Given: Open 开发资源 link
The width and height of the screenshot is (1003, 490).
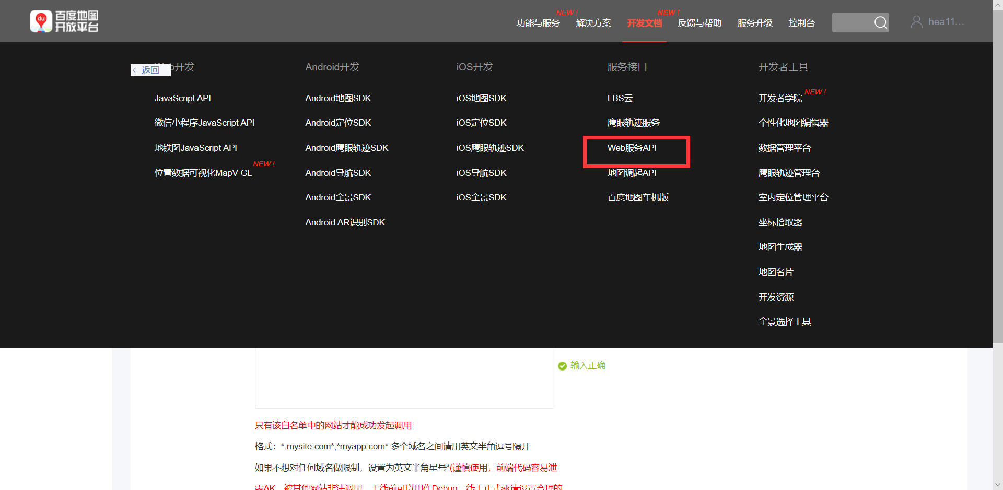Looking at the screenshot, I should click(775, 297).
